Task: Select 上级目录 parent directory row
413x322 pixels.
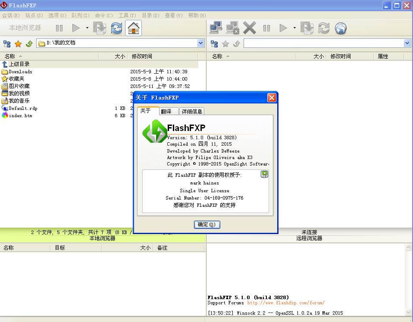Action: (x=99, y=64)
